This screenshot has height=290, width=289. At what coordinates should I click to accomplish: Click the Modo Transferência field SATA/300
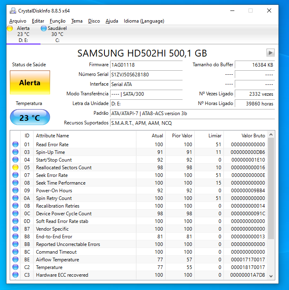coord(146,94)
